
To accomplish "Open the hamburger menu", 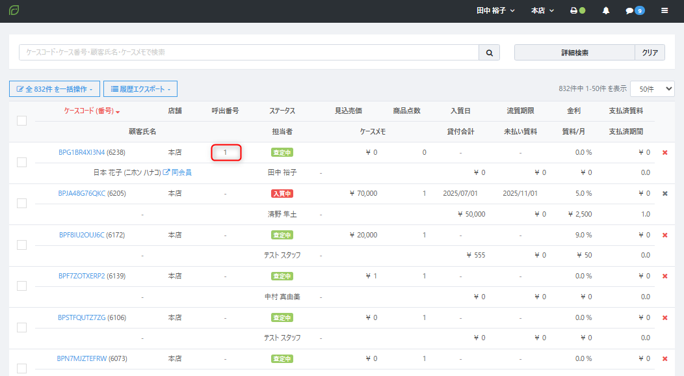I will (x=664, y=11).
